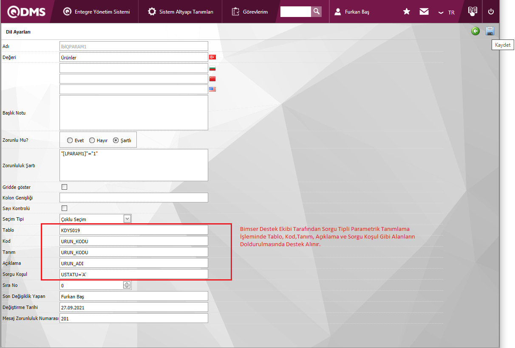The height and width of the screenshot is (348, 515).
Task: Click the QDMS logo
Action: point(26,12)
